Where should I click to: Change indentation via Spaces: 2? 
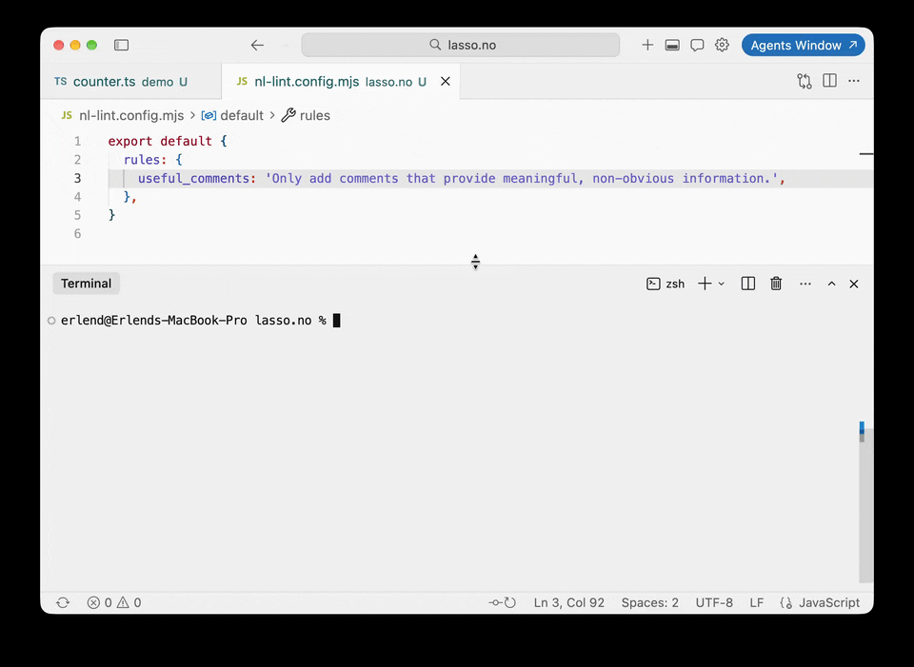click(x=650, y=602)
